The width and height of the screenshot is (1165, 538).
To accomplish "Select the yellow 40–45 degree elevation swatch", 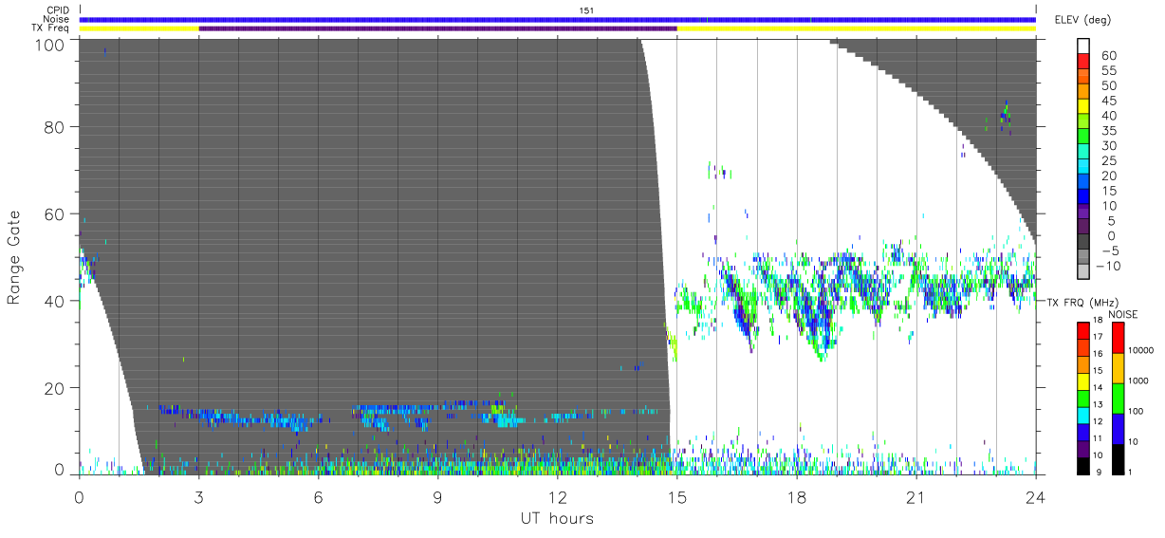I will (1083, 106).
